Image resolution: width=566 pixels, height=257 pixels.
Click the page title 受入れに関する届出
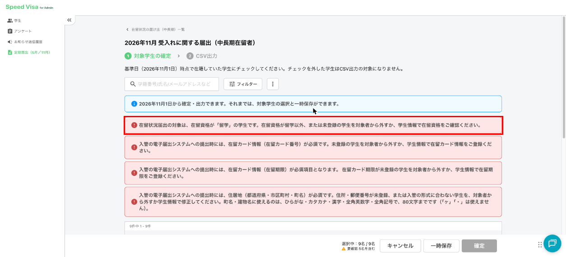pos(190,43)
